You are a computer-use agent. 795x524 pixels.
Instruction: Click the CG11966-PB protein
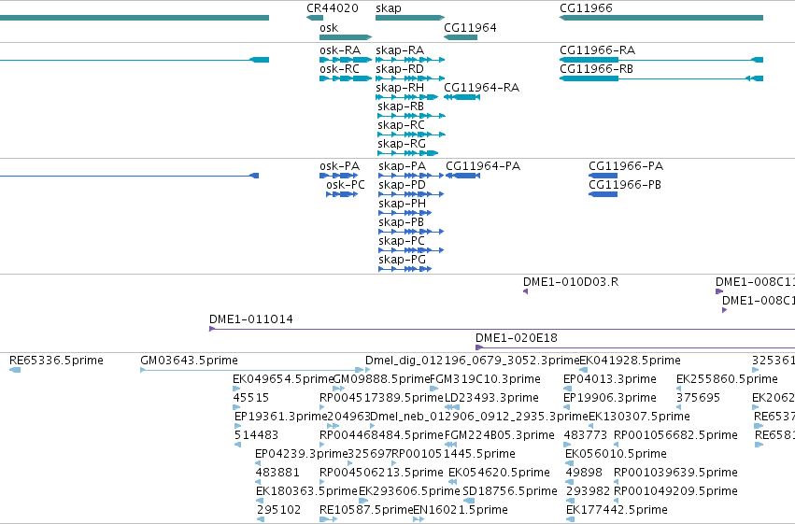[603, 194]
